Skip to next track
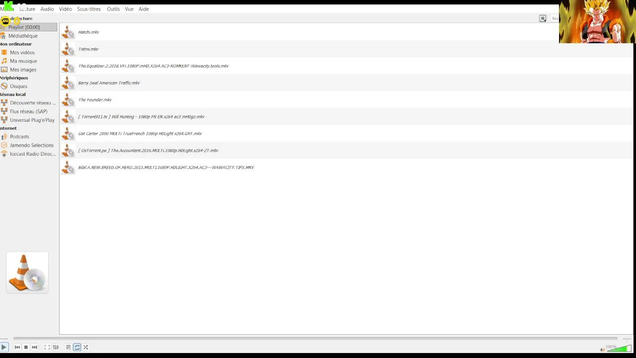The height and width of the screenshot is (358, 636). [34, 347]
